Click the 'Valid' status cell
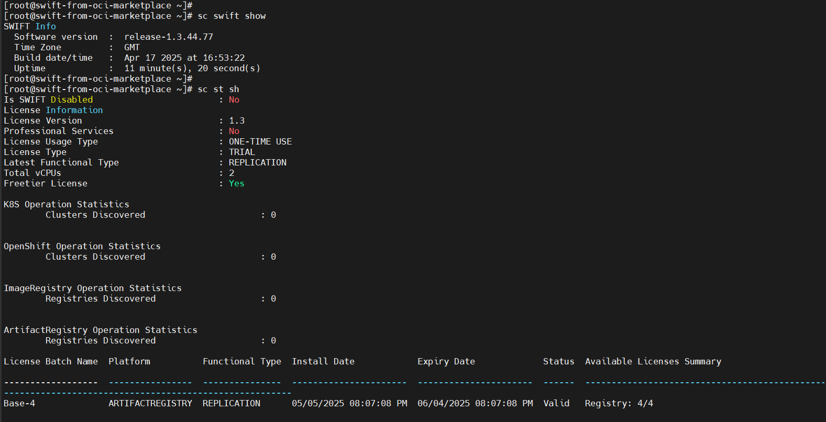826x422 pixels. point(556,403)
